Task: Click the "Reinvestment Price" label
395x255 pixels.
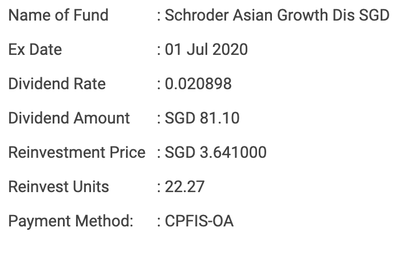Action: pyautogui.click(x=77, y=152)
